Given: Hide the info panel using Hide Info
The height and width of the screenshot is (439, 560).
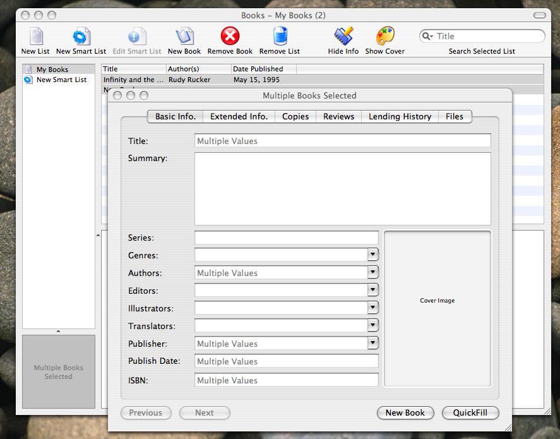Looking at the screenshot, I should [343, 39].
